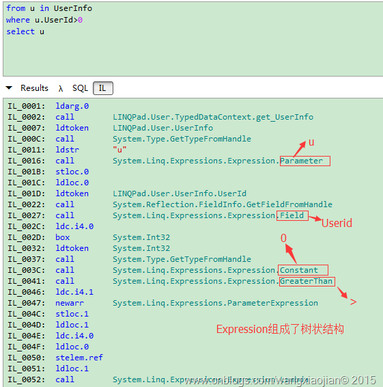Click 'ldc.i4.1' on IL_0046 line
The height and width of the screenshot is (387, 383).
74,292
